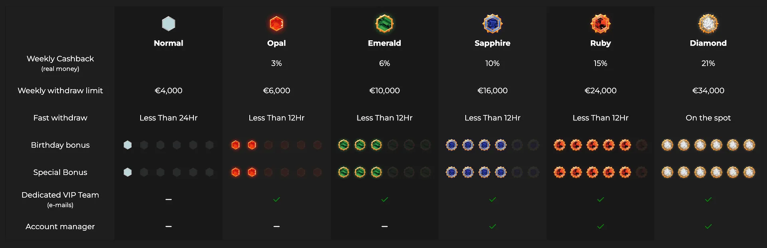This screenshot has width=767, height=248.
Task: Select the Ruby gem icon in header
Action: click(600, 24)
